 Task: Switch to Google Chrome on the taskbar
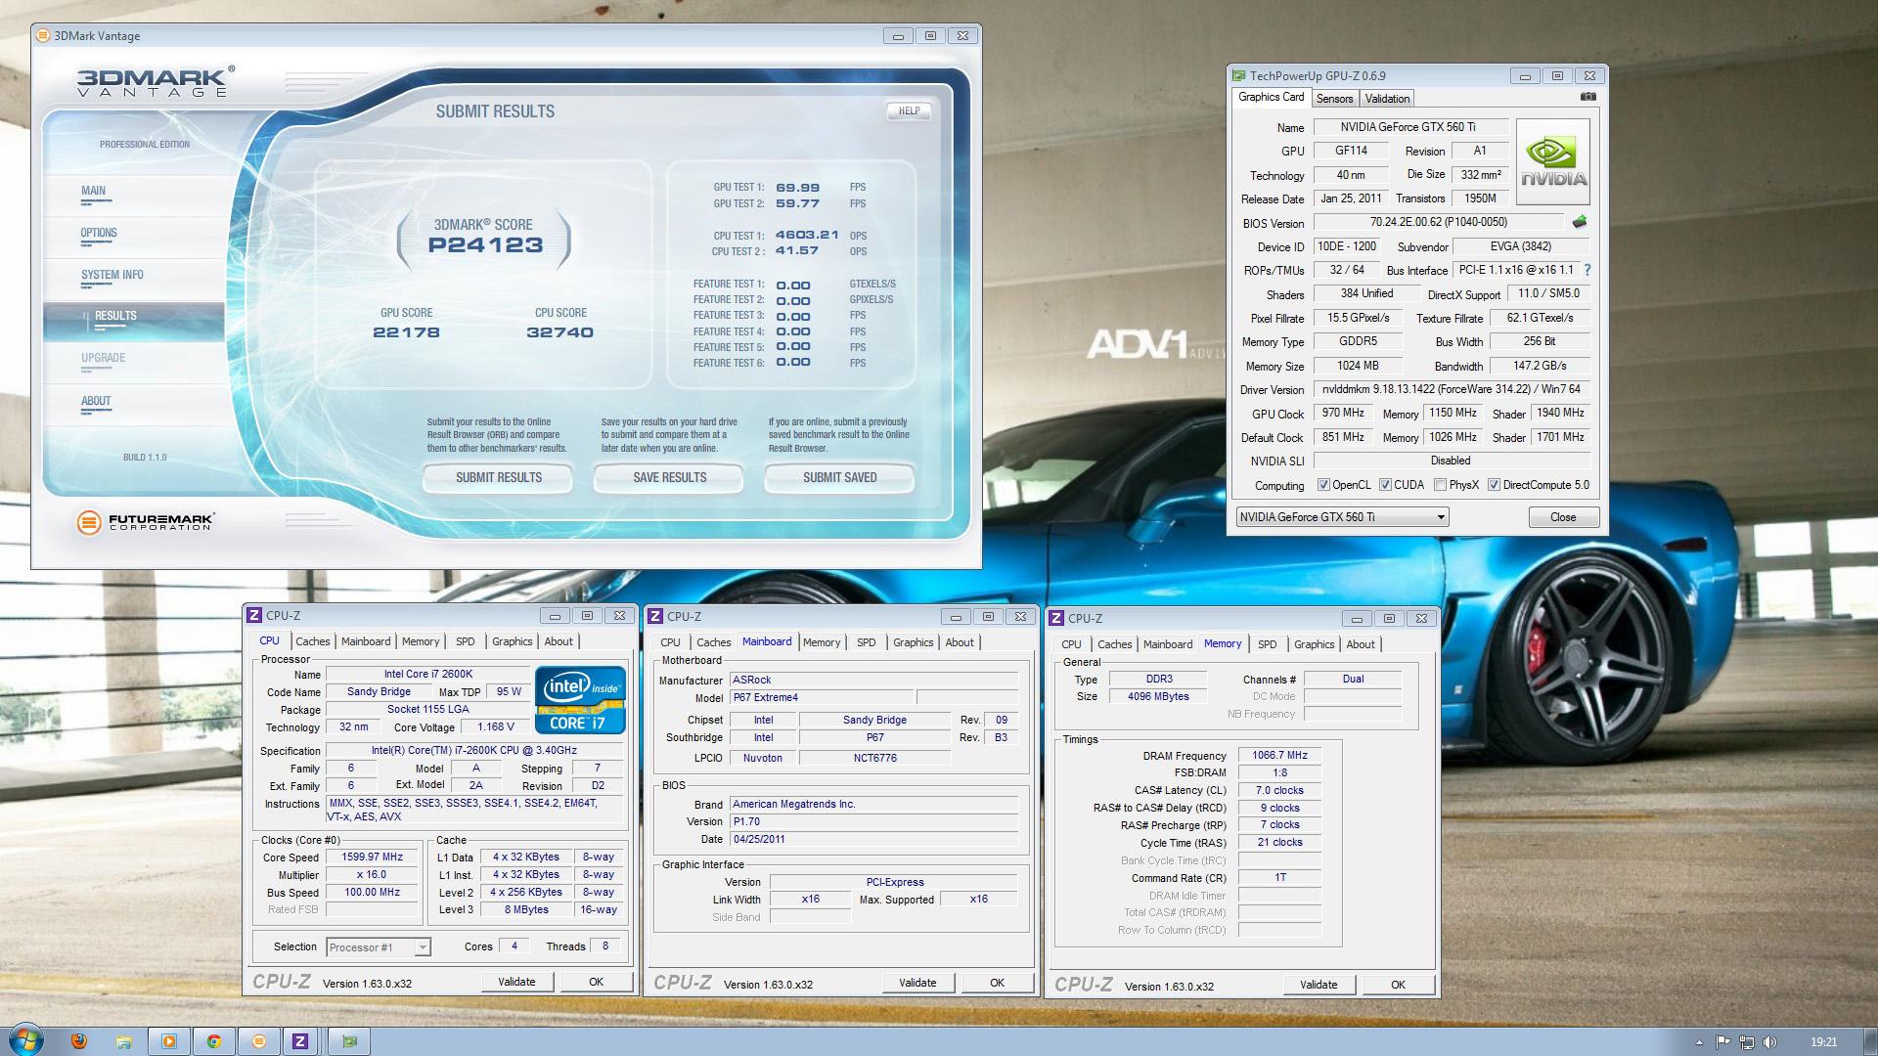click(213, 1041)
